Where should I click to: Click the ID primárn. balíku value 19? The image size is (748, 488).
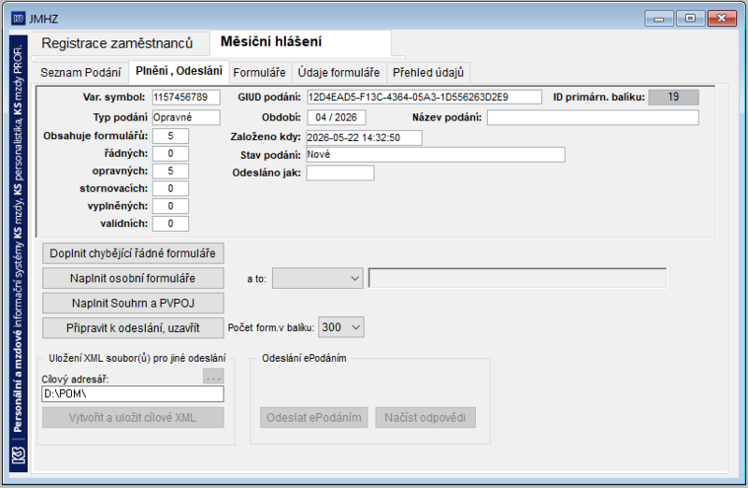(x=673, y=97)
